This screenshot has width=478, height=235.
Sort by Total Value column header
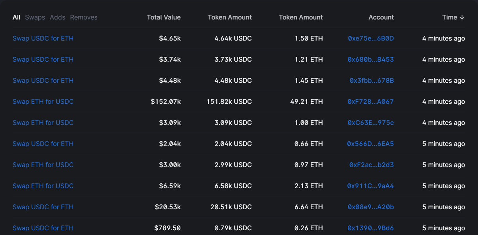[164, 17]
